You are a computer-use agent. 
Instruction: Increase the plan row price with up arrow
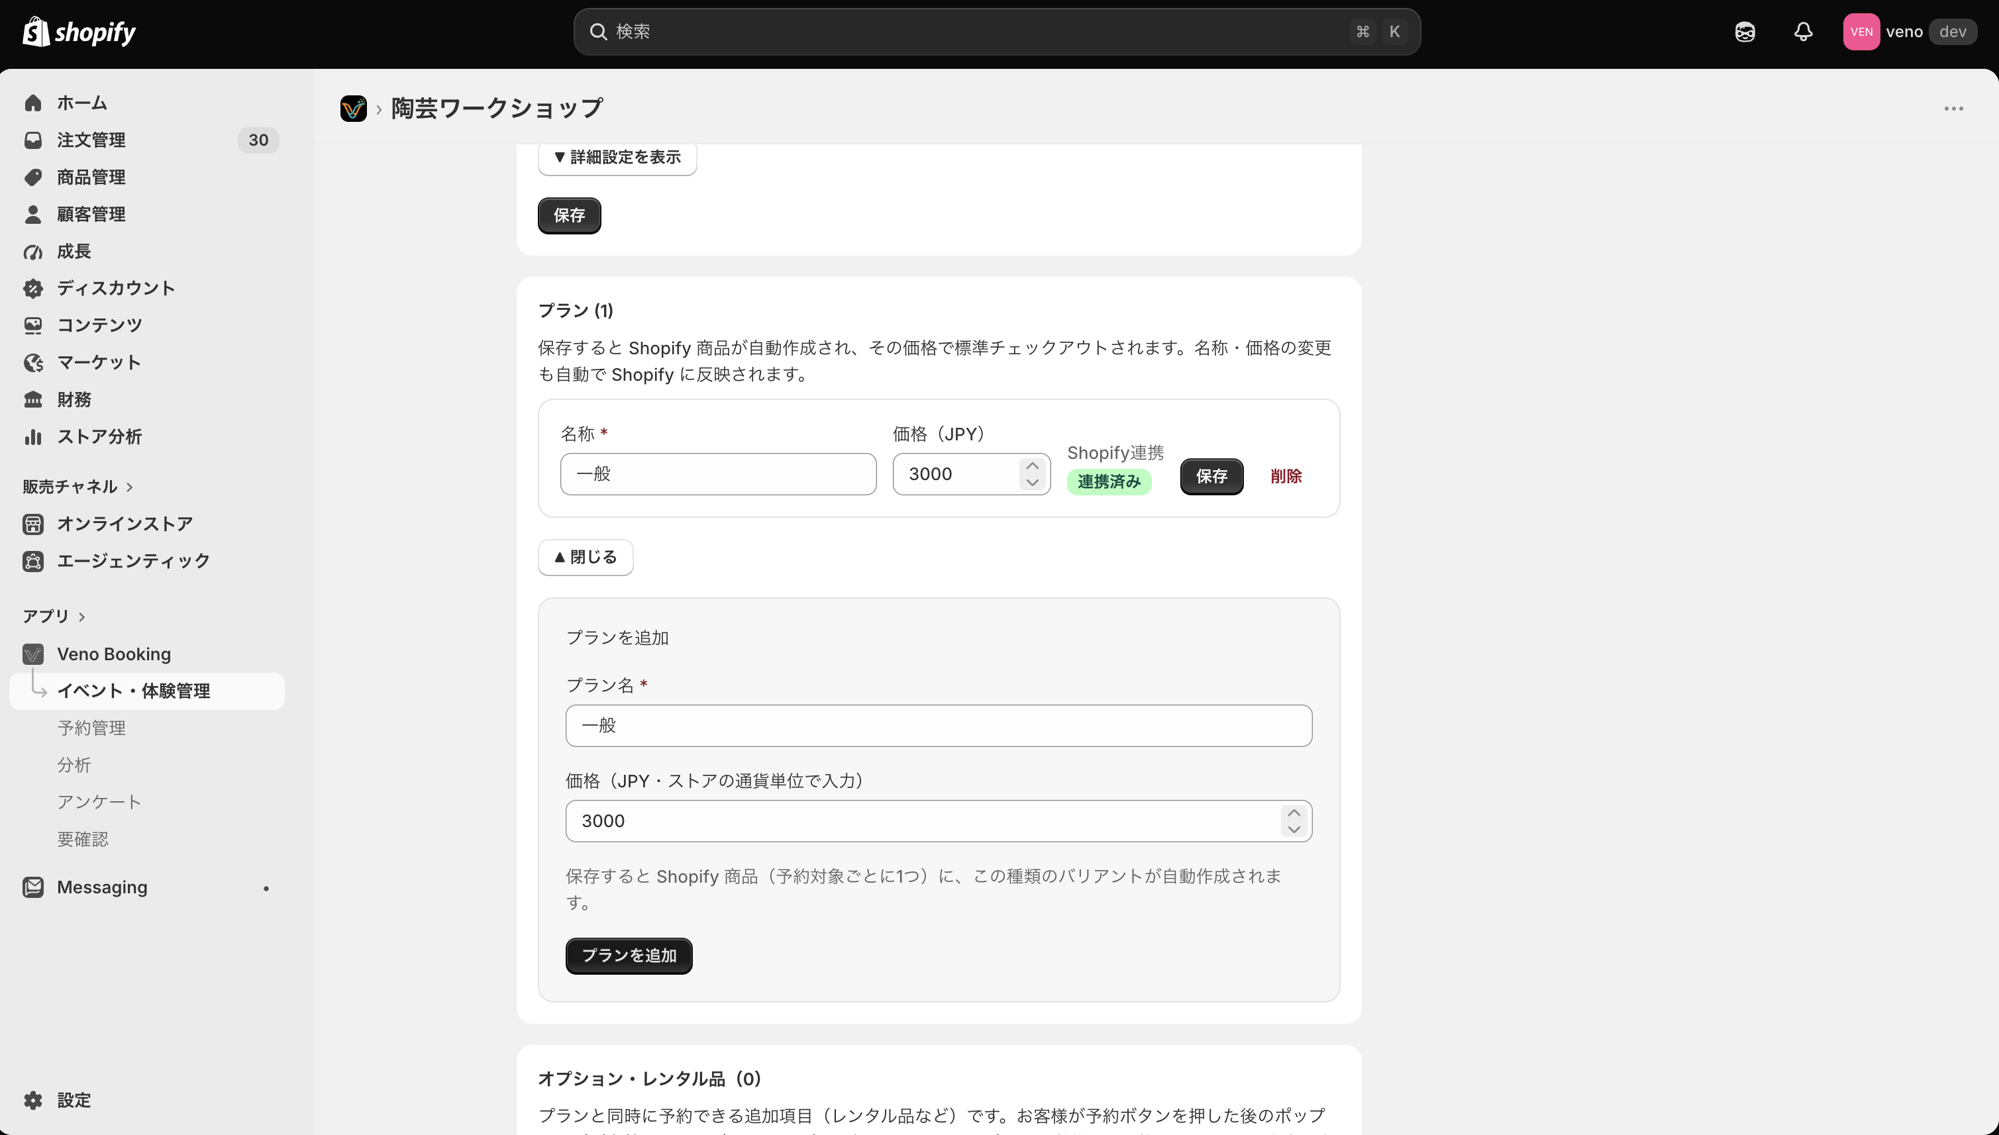(1032, 466)
